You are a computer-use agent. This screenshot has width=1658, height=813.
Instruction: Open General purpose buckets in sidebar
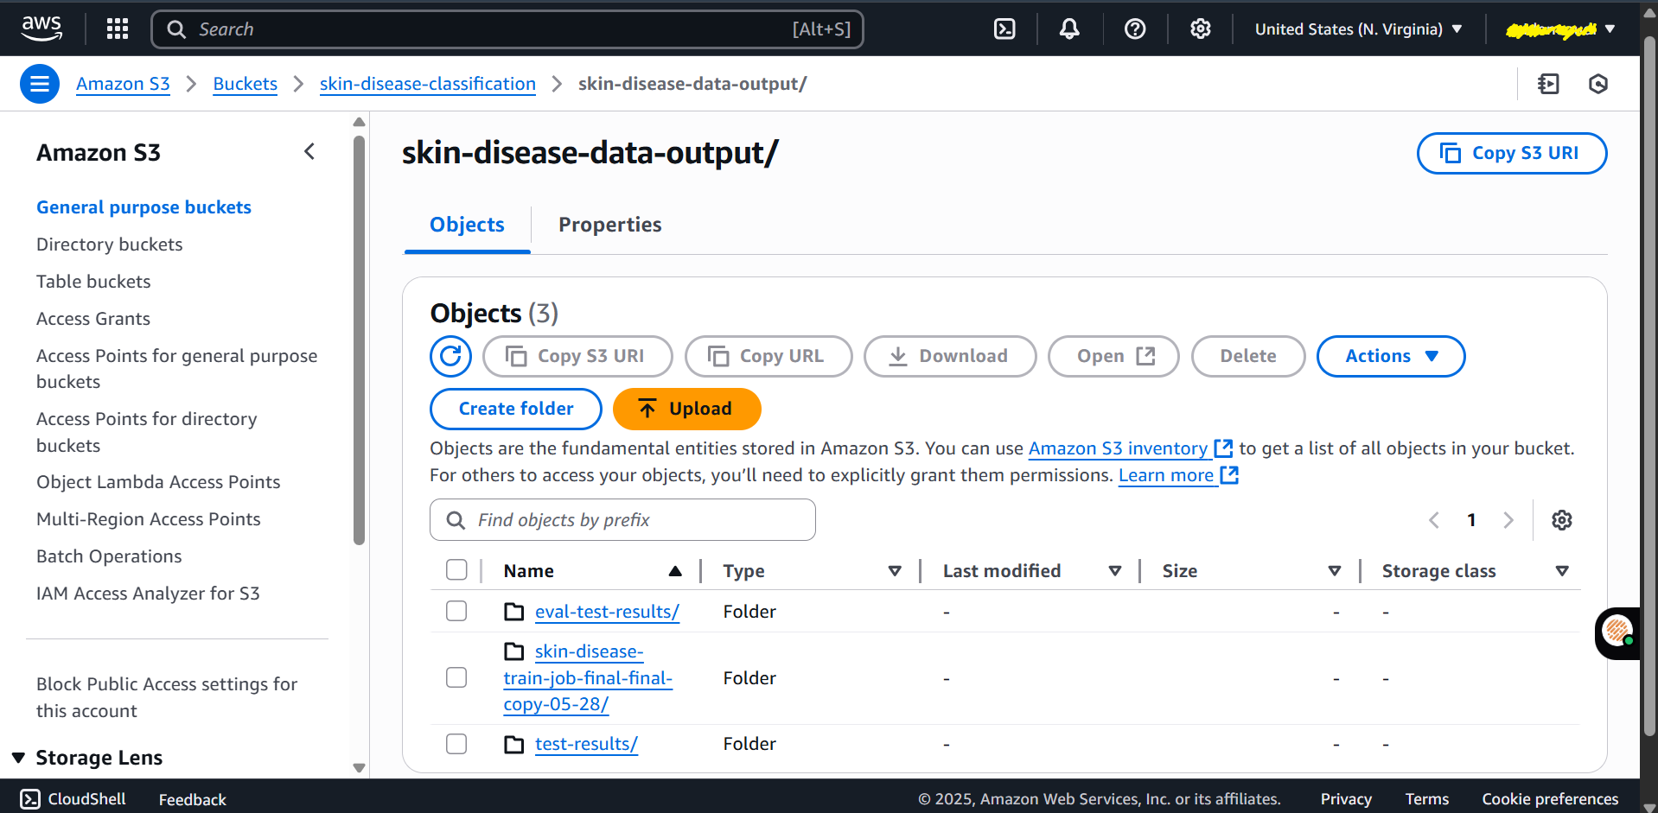coord(143,207)
